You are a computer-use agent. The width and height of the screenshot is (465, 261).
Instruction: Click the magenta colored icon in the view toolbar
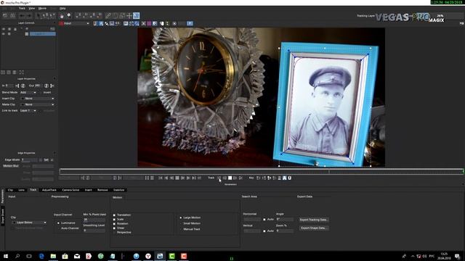point(149,23)
